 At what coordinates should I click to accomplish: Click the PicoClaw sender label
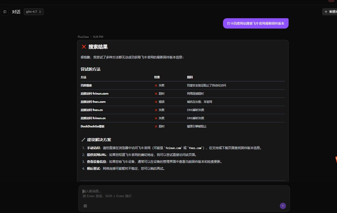tap(83, 37)
